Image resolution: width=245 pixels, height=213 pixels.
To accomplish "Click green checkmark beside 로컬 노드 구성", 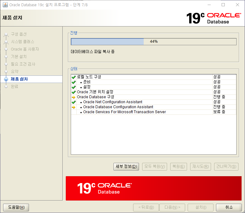I will point(74,77).
